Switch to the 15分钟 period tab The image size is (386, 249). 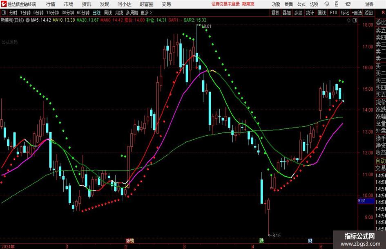(52, 13)
